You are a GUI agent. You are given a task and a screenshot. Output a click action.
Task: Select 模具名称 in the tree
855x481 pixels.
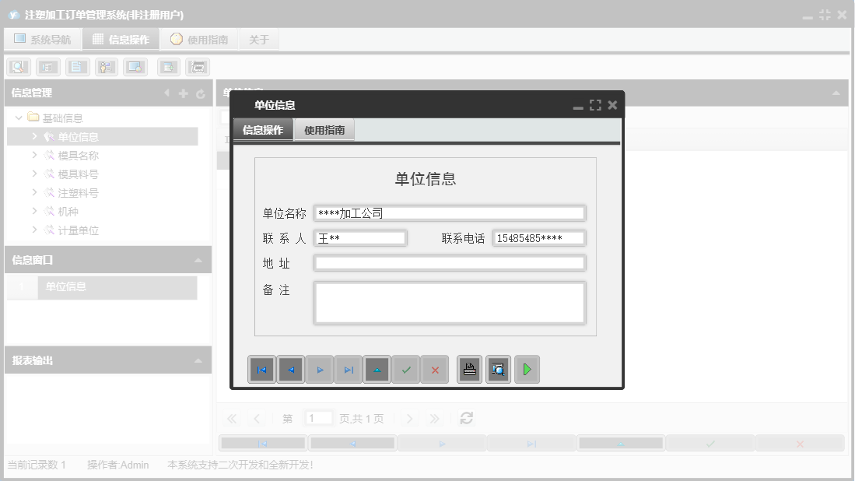79,156
